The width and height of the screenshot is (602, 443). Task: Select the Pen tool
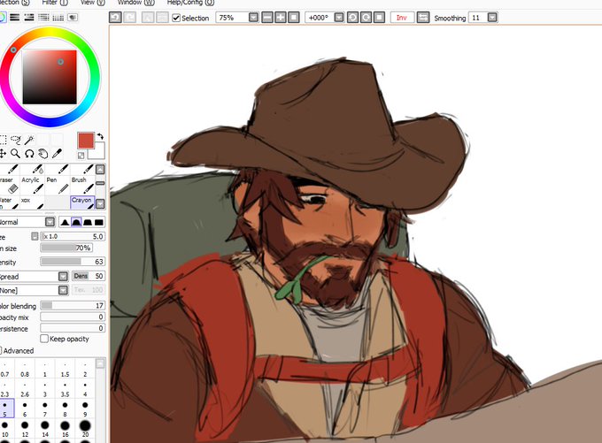58,184
